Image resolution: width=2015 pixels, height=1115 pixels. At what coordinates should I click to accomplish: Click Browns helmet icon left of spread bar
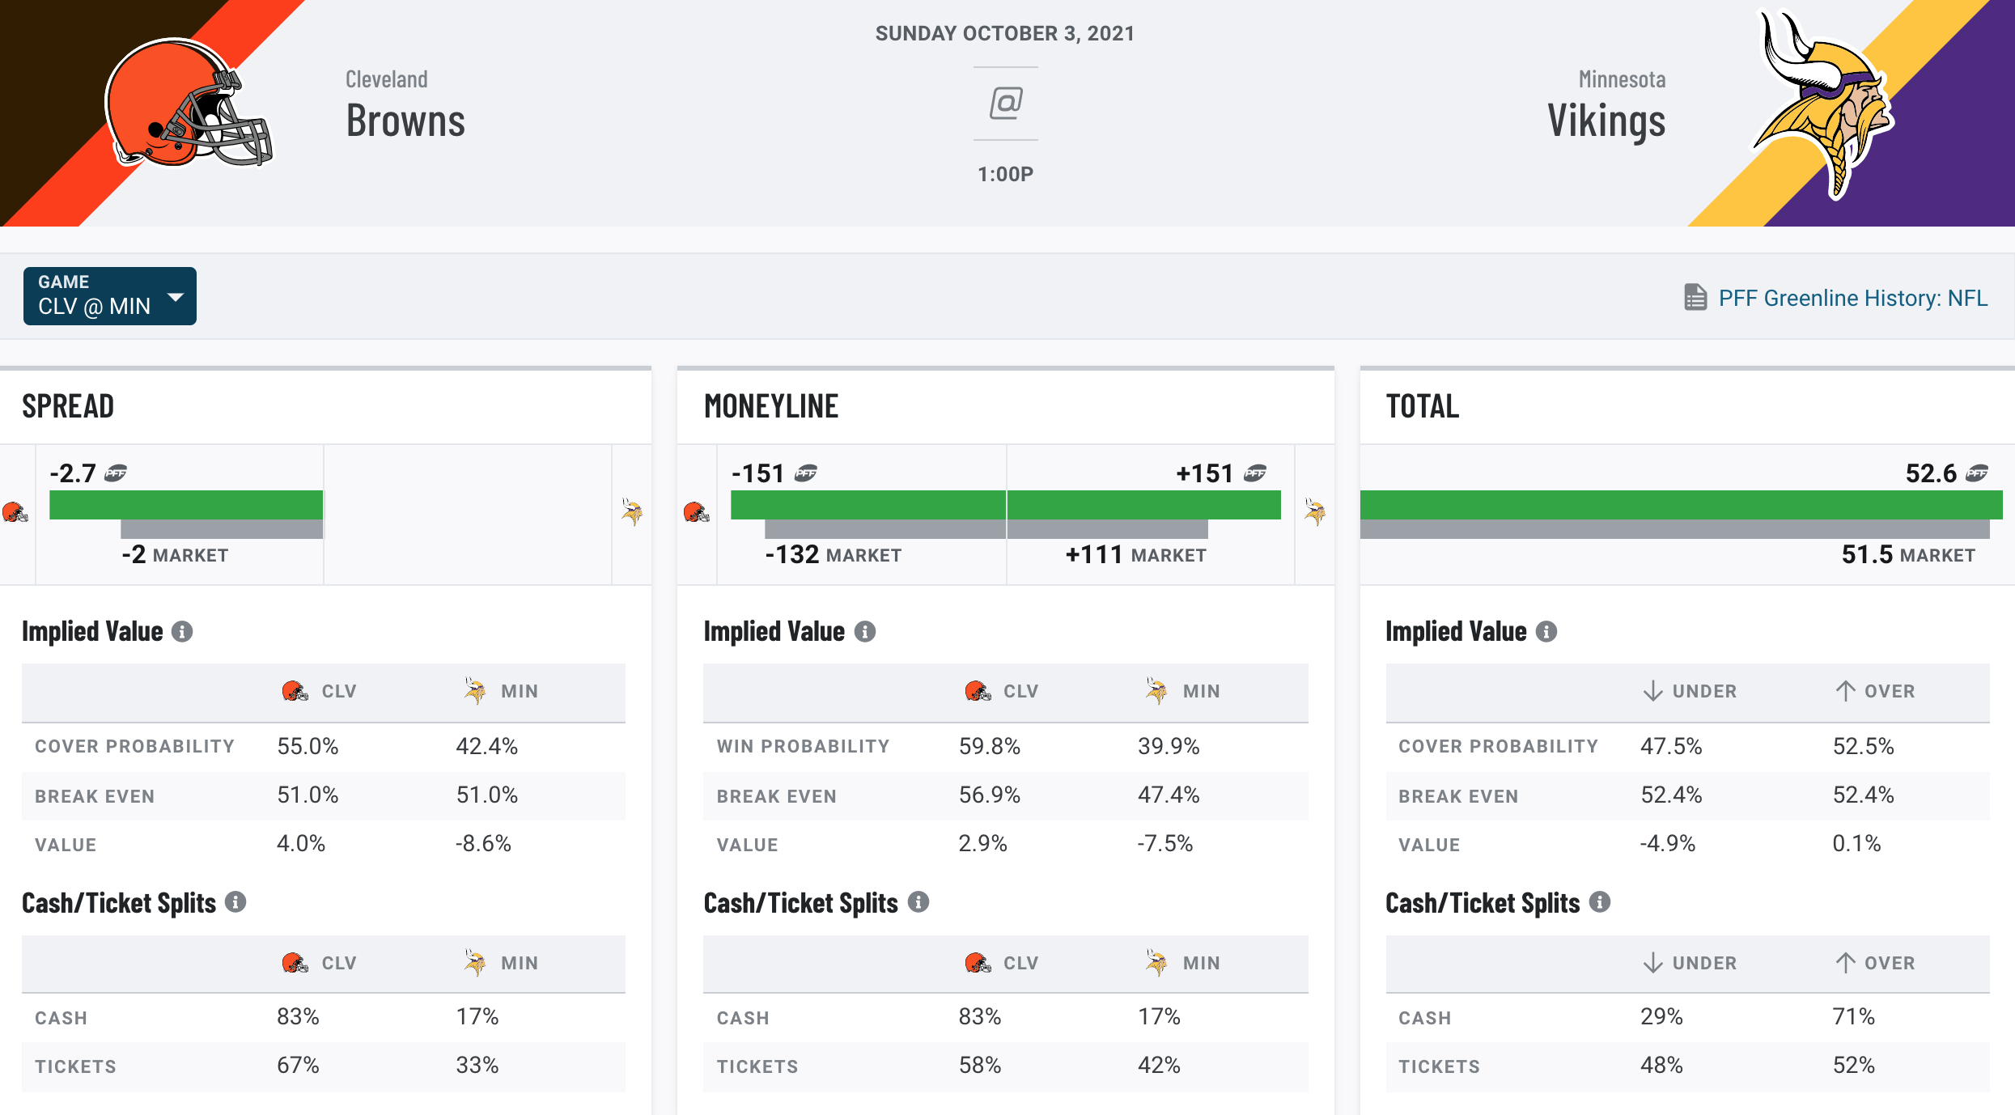coord(15,512)
